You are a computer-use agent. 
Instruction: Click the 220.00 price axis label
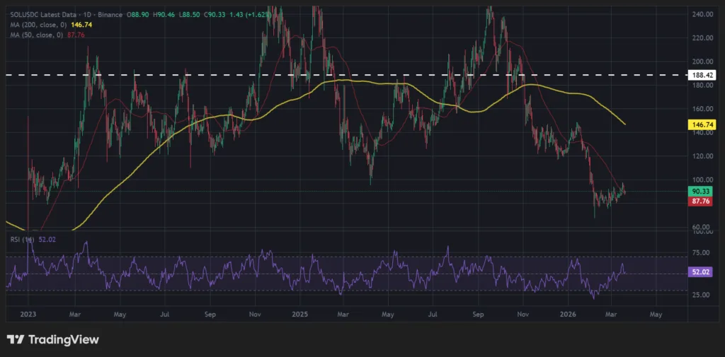[702, 38]
